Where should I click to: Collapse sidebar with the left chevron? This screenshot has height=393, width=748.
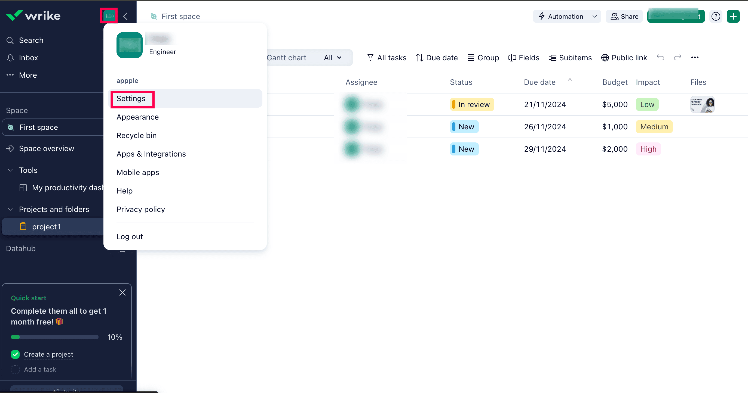pos(125,16)
